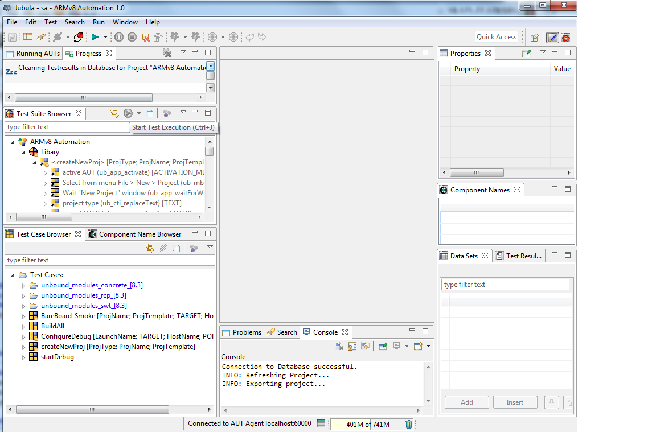Open the Test menu
This screenshot has height=432, width=656.
51,22
